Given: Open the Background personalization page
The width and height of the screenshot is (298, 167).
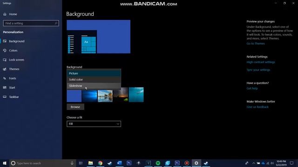Looking at the screenshot, I should (x=17, y=41).
